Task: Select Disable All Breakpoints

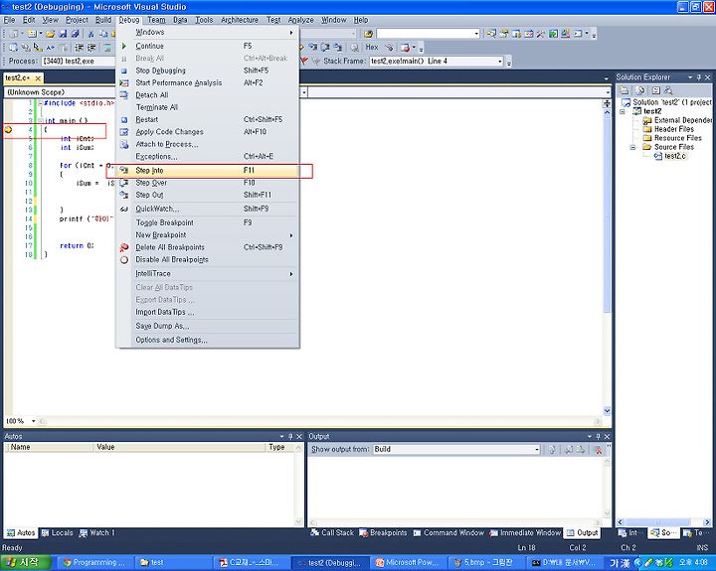Action: (207, 260)
